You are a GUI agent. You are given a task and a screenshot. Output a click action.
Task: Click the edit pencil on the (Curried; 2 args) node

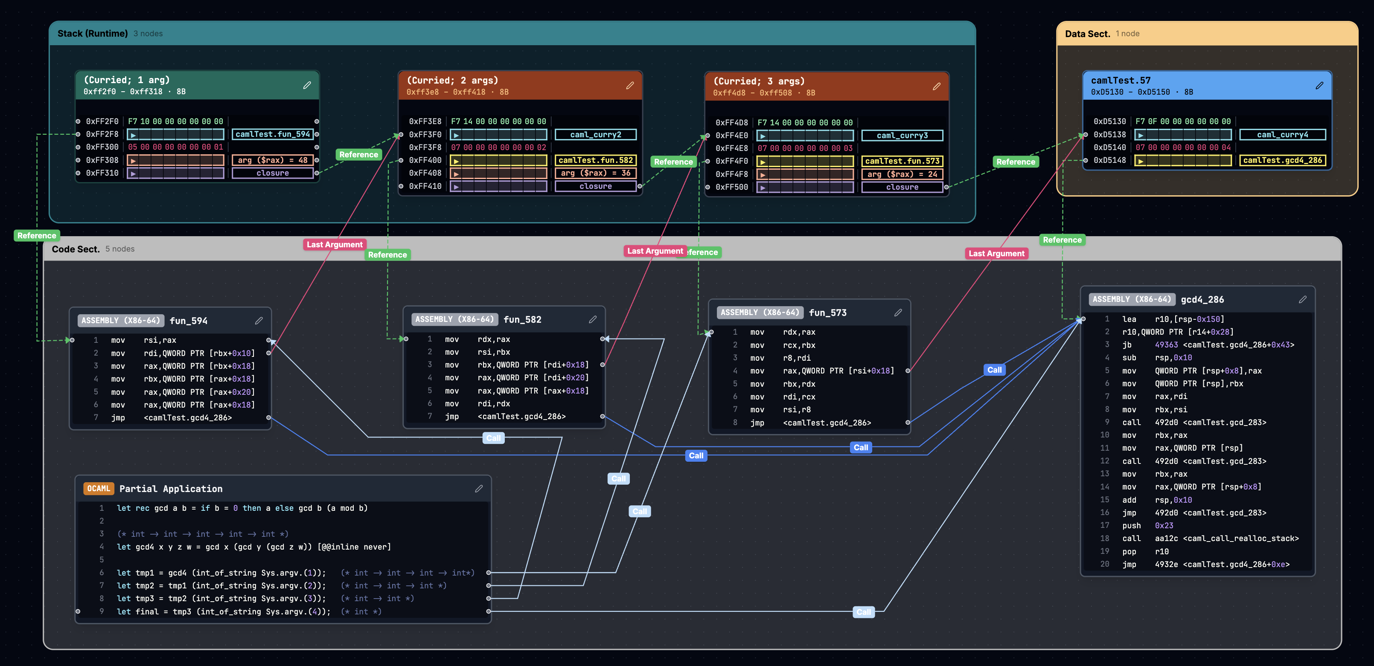point(630,86)
